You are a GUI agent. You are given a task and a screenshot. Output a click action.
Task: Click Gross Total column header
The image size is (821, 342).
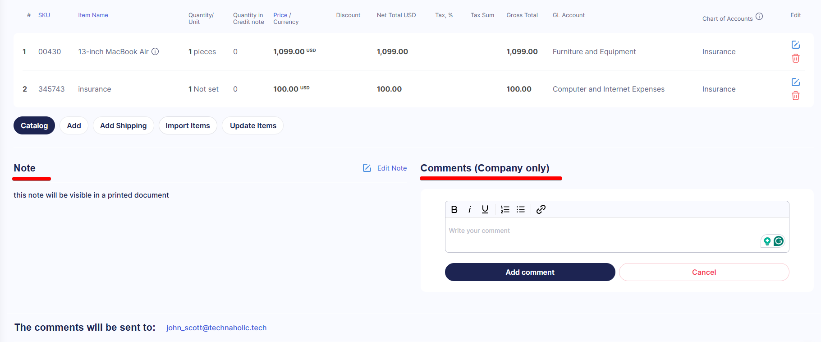coord(522,15)
